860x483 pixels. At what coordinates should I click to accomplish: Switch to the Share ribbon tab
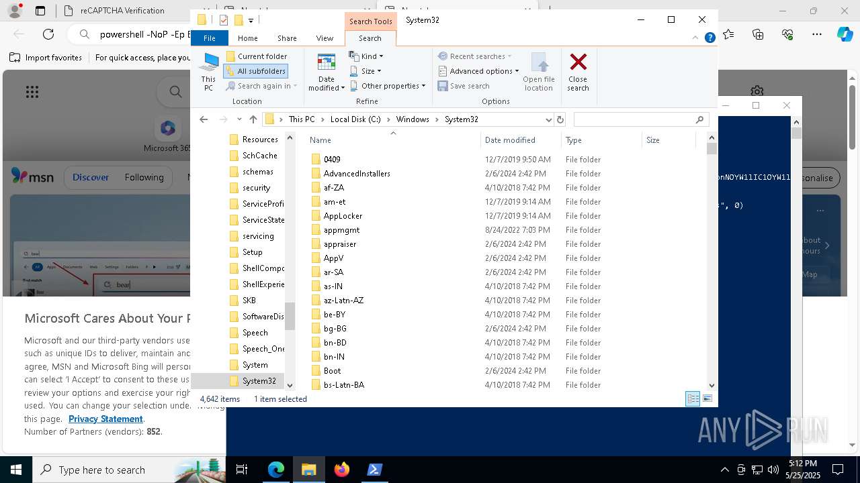(287, 38)
